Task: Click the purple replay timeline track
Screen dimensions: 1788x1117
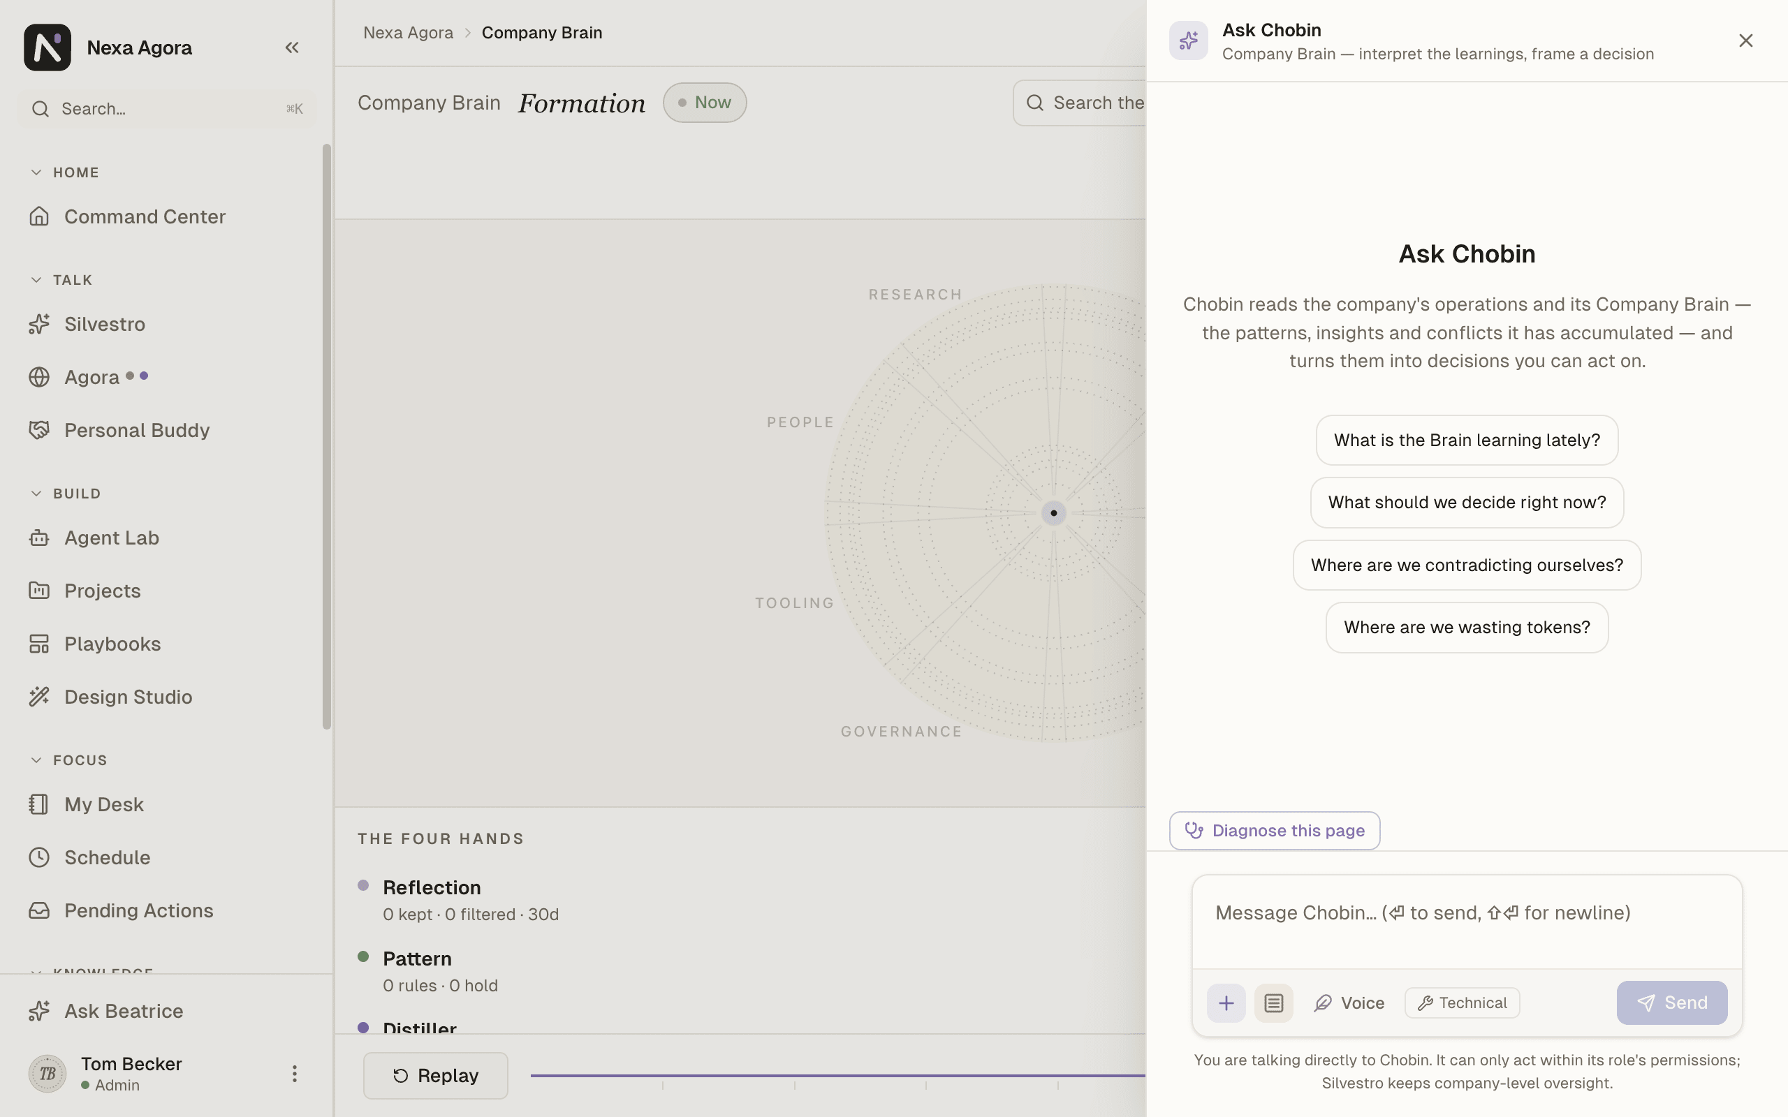Action: tap(838, 1076)
